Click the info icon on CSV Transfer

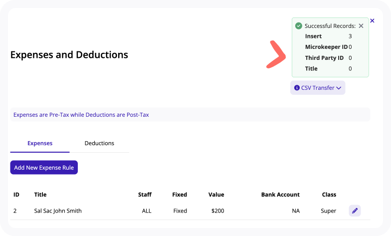click(297, 88)
